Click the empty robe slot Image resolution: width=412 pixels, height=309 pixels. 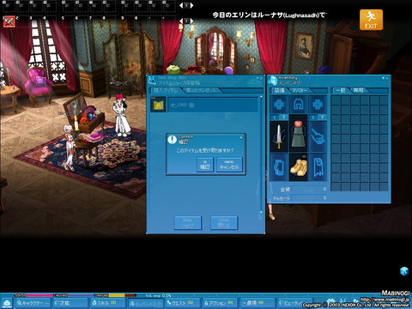(318, 167)
